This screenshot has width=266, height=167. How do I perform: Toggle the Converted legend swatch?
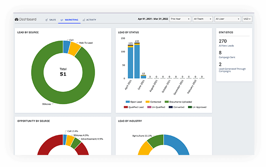(x=171, y=107)
